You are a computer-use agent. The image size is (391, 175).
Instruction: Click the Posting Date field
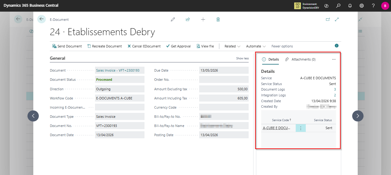[224, 135]
